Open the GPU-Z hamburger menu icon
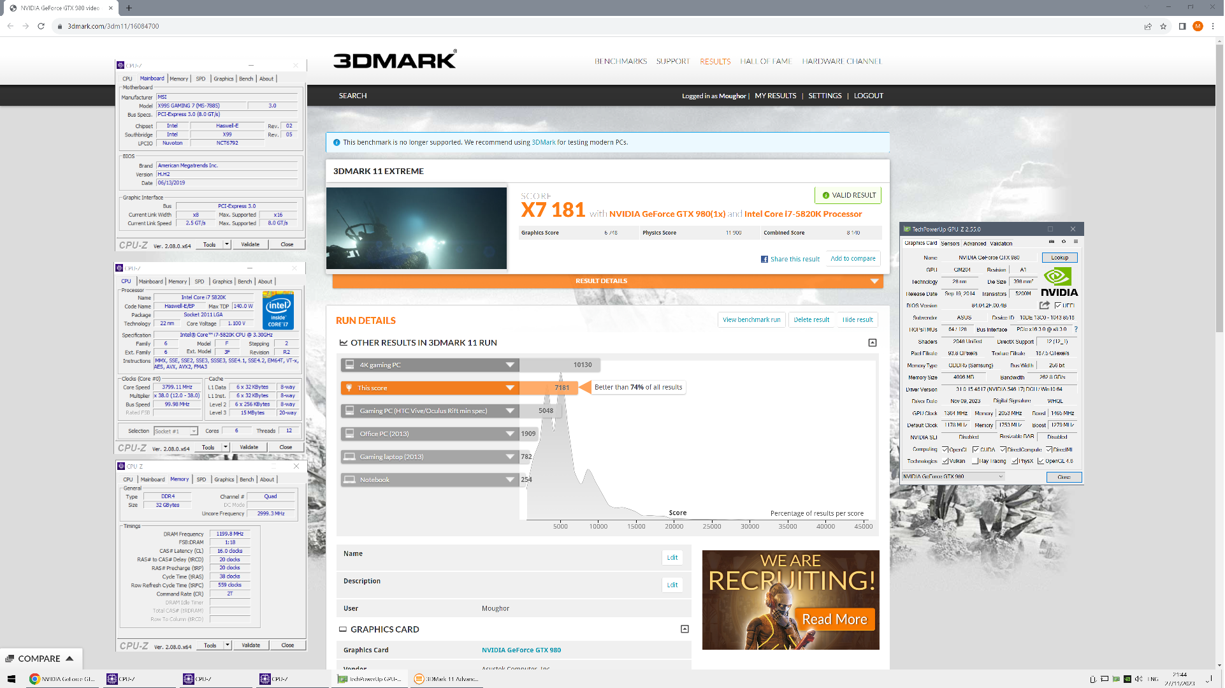Viewport: 1225px width, 688px height. 1076,243
